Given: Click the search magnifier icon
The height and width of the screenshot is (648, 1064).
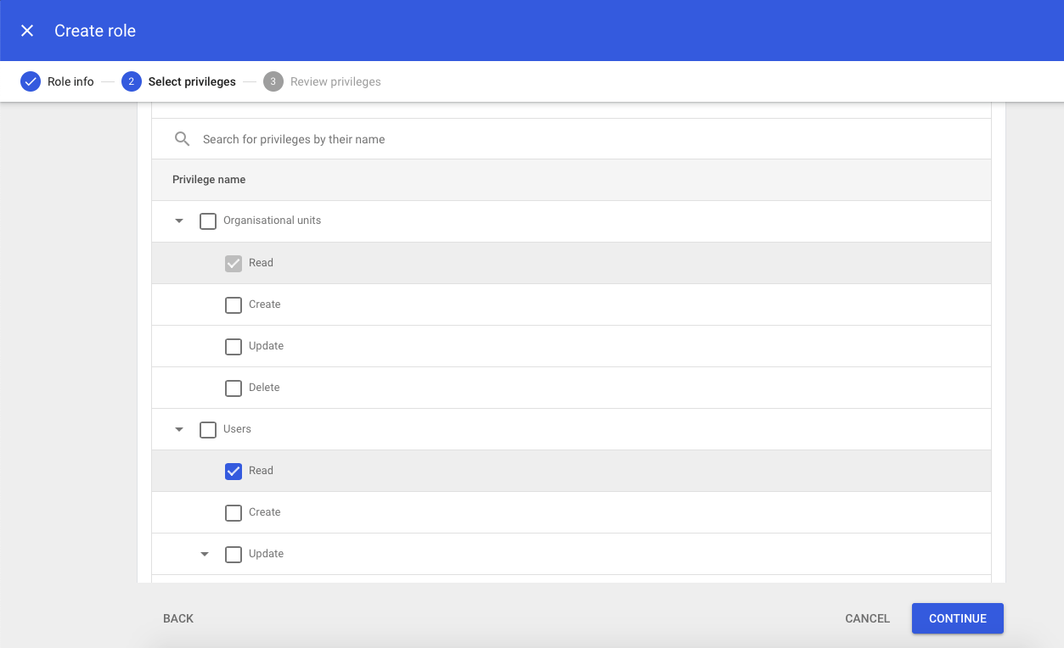Looking at the screenshot, I should click(x=182, y=139).
